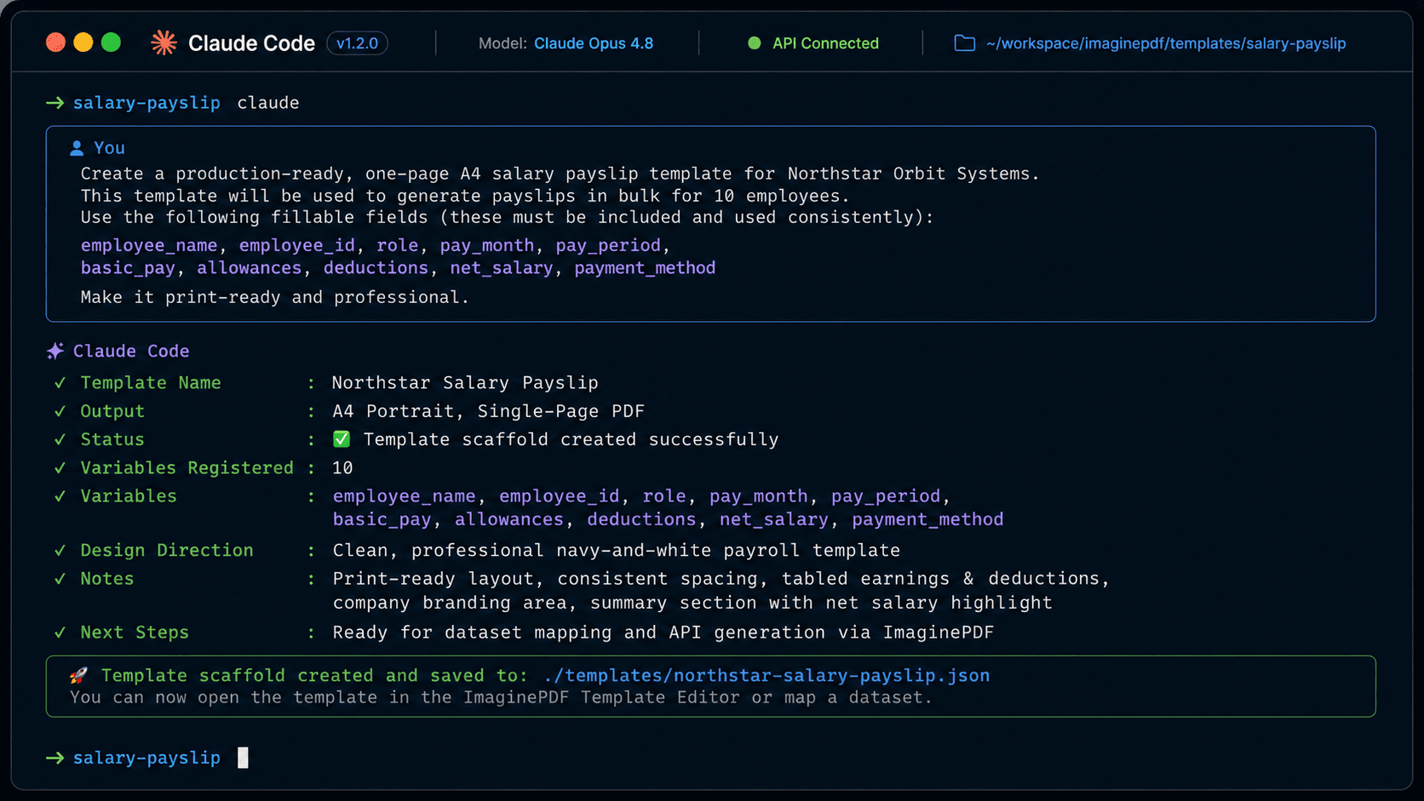
Task: Click pay_period in the Variables output row
Action: pos(886,496)
